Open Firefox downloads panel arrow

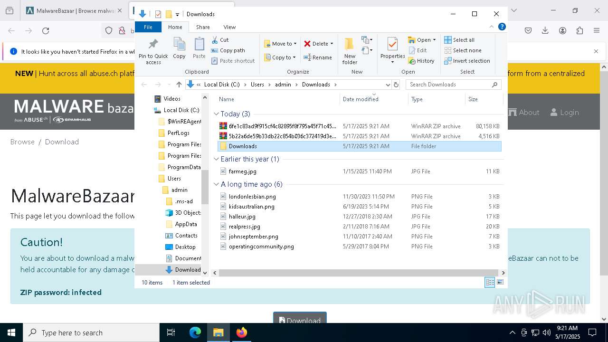pyautogui.click(x=545, y=31)
